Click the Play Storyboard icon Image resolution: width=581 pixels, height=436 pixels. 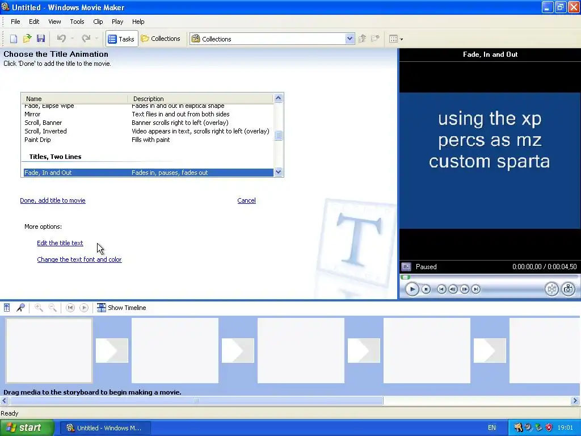point(84,308)
